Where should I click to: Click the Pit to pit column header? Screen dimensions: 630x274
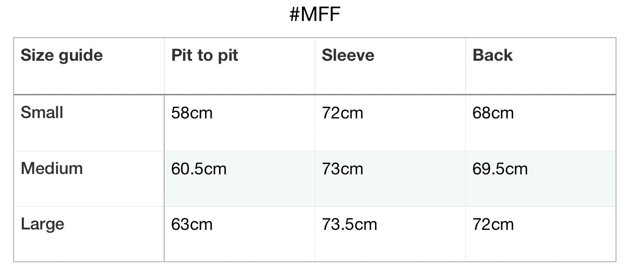(x=205, y=55)
